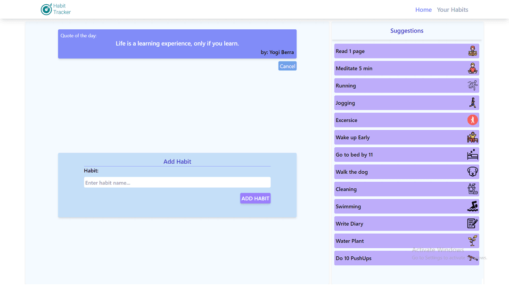This screenshot has width=509, height=287.
Task: Click the meditation icon beside Meditate 5 min
Action: [x=472, y=68]
